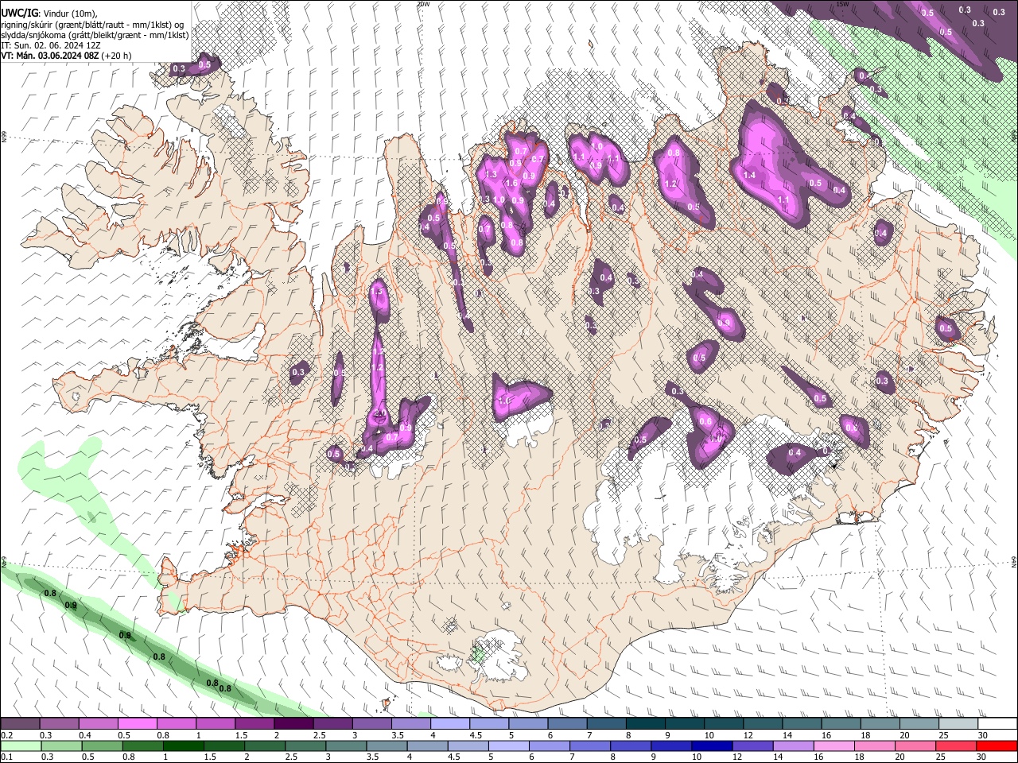Click the 'VT: Mán. 03.06.2024 08Z' valid time
Viewport: 1018px width, 763px height.
[49, 56]
